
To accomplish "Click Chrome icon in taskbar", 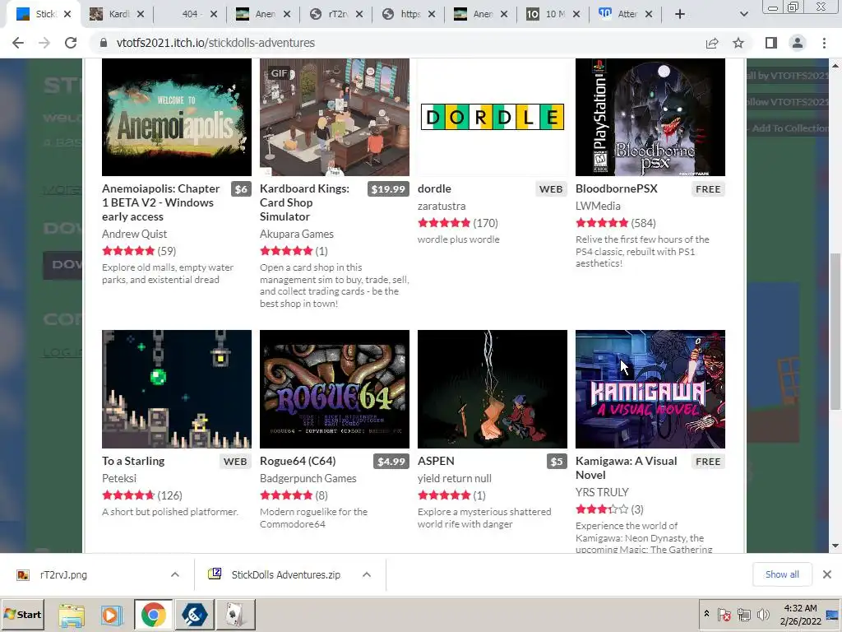I will tap(154, 615).
